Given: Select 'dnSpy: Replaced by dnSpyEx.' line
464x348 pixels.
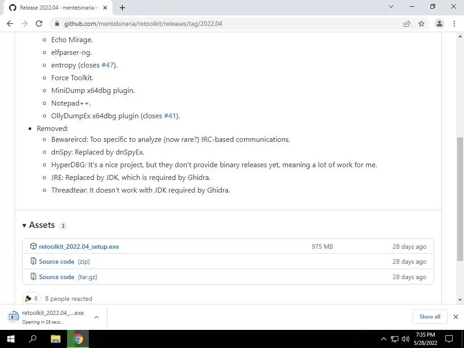Looking at the screenshot, I should tap(98, 152).
